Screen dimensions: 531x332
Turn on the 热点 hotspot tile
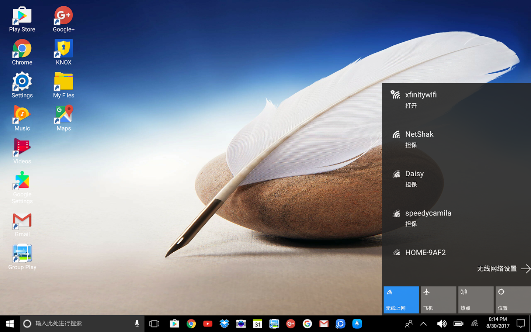click(x=476, y=300)
